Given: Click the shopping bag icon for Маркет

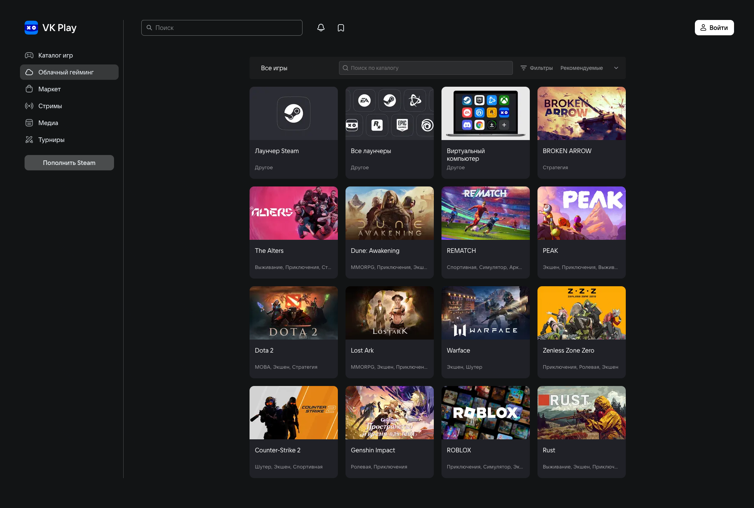Looking at the screenshot, I should 29,89.
